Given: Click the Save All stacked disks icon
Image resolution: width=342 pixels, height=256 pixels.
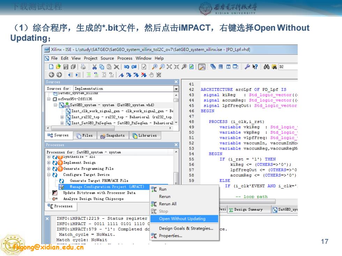Looking at the screenshot, I should click(x=73, y=67).
